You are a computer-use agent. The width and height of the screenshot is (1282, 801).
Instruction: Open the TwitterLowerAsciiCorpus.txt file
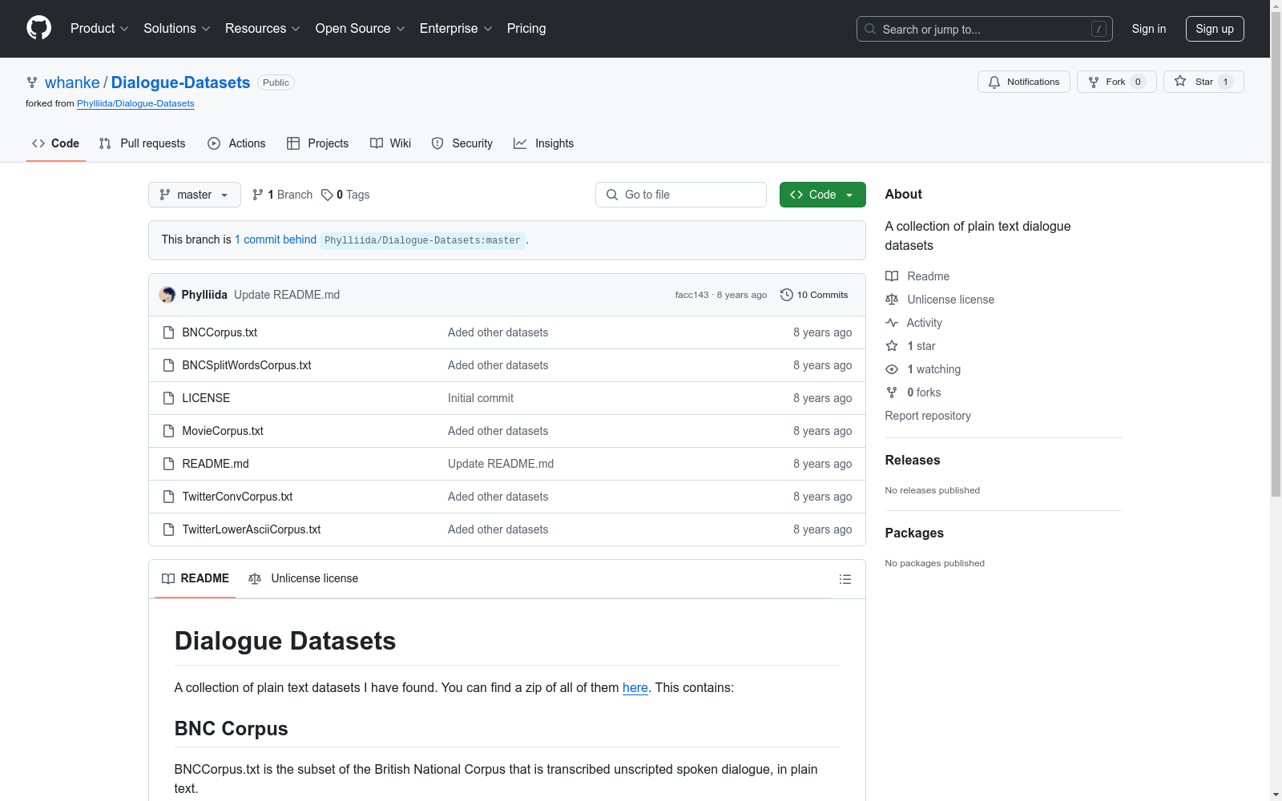click(252, 529)
